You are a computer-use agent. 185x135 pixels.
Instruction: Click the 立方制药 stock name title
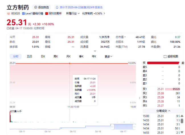(x=18, y=7)
